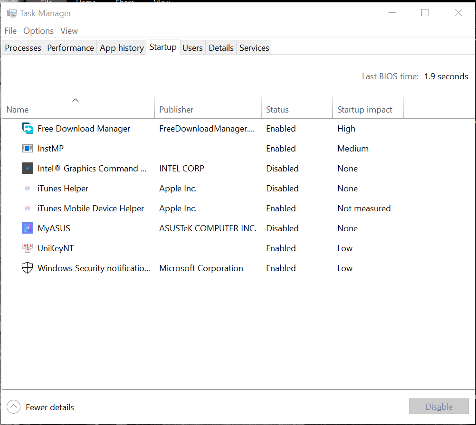Select iTunes Mobile Device Helper name
476x425 pixels.
click(x=91, y=208)
